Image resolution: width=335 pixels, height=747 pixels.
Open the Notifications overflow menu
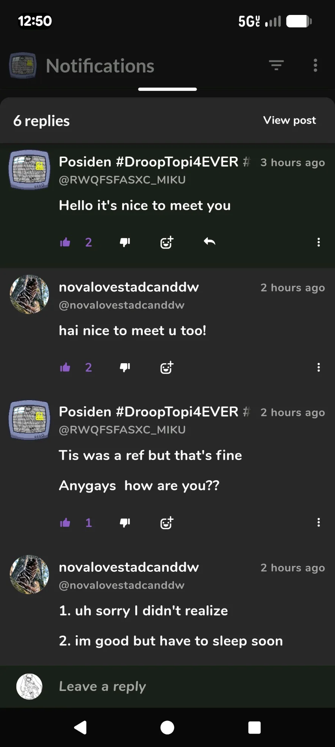(x=316, y=65)
